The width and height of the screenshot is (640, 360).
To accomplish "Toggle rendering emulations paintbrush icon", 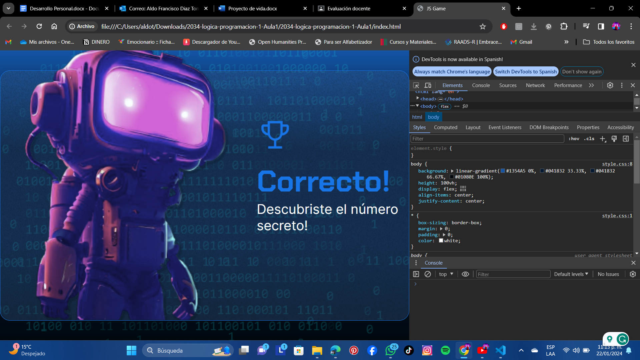I will click(x=614, y=139).
